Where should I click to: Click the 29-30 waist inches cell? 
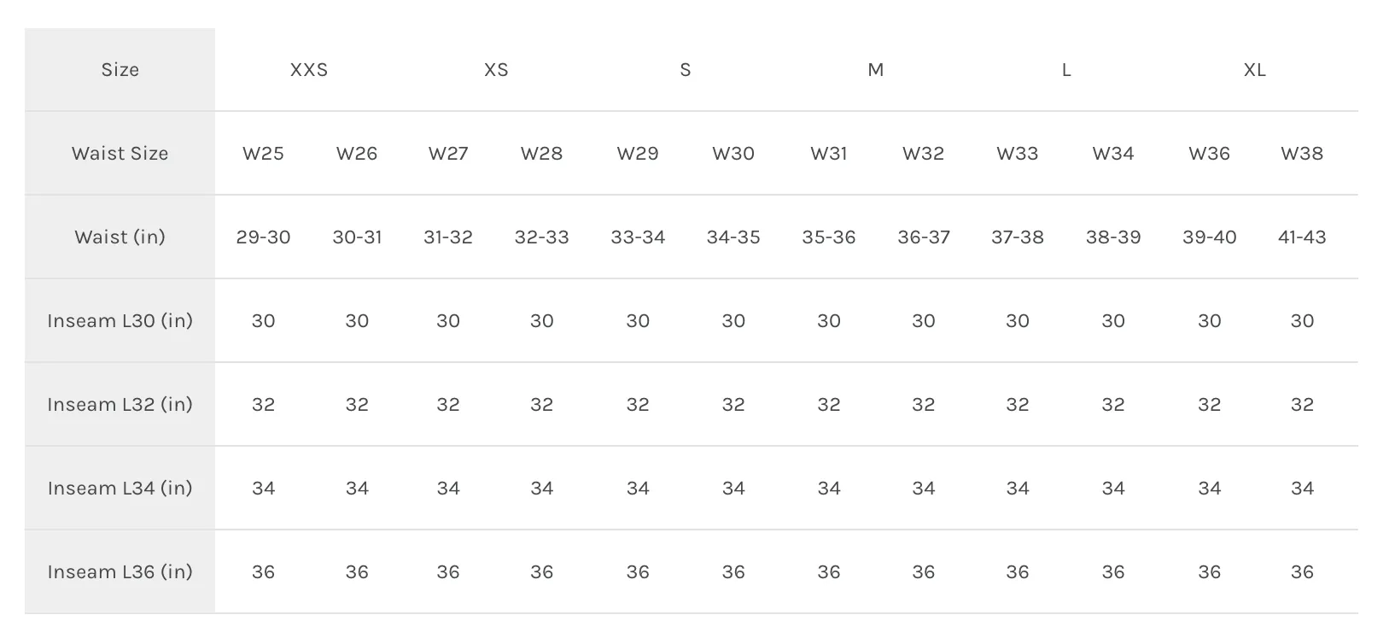[263, 237]
